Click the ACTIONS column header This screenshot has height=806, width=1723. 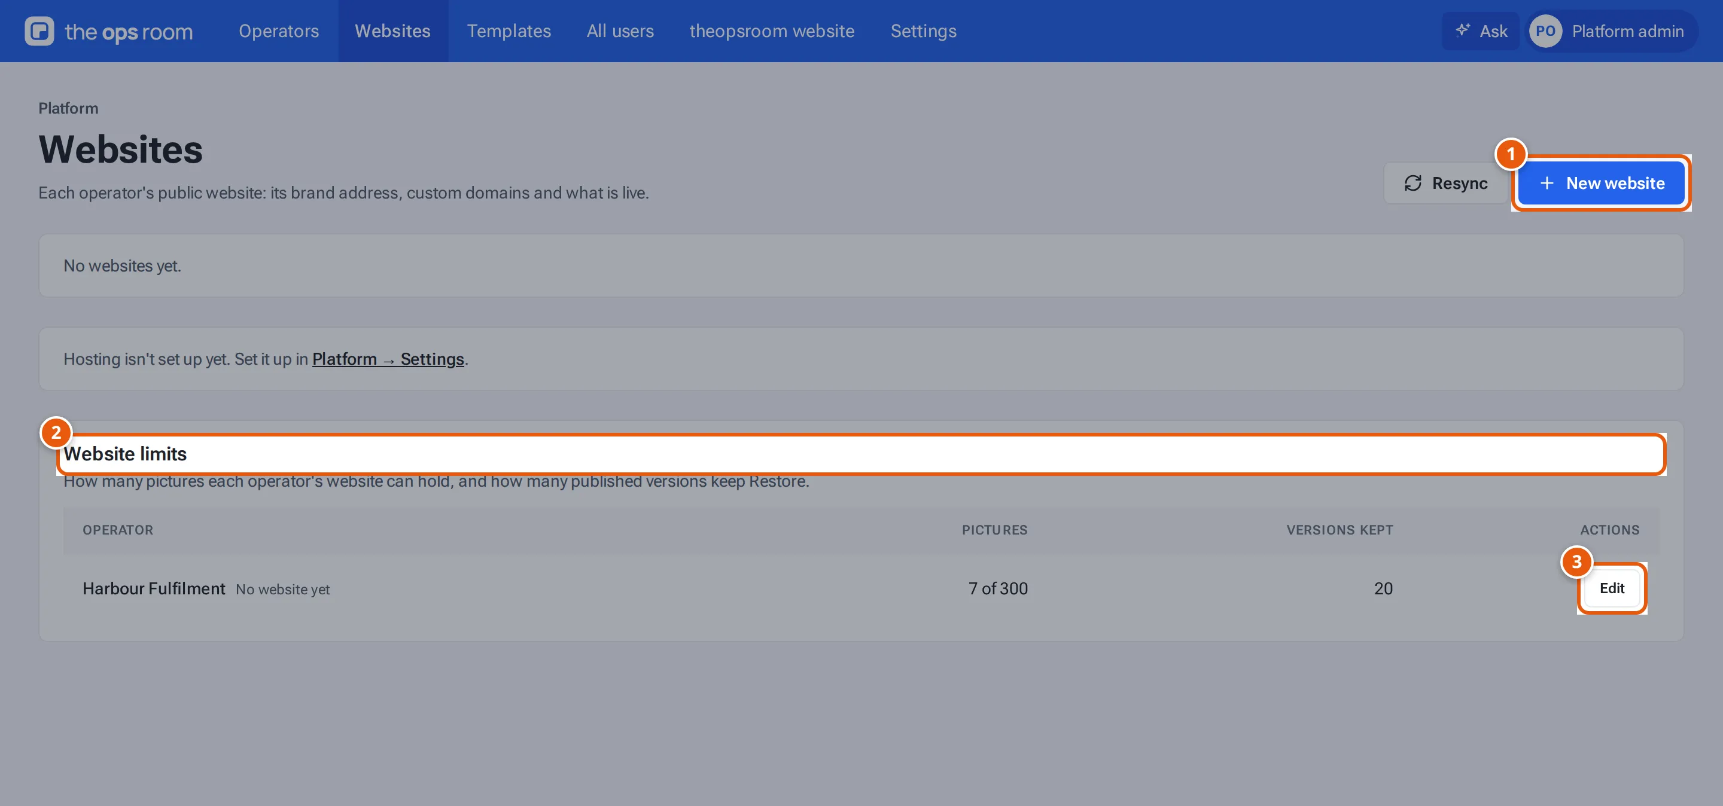pos(1610,530)
